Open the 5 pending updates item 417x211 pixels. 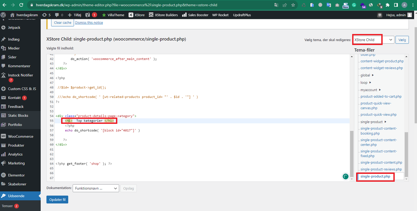point(46,15)
